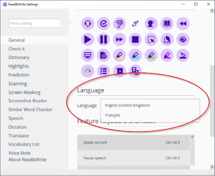The width and height of the screenshot is (215, 176).
Task: Click the settings pane scroll-up arrow
Action: 212,11
